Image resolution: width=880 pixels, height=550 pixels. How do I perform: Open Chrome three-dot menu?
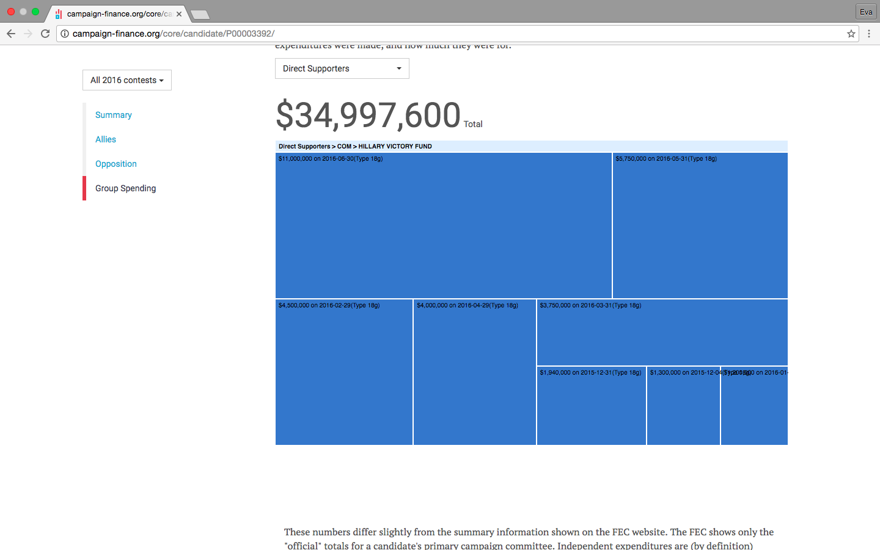(868, 34)
